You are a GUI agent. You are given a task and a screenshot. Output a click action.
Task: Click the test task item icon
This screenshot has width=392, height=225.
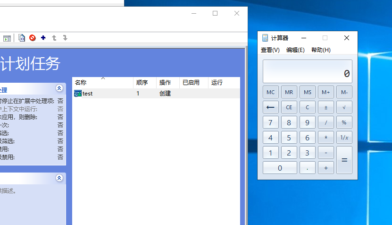78,94
